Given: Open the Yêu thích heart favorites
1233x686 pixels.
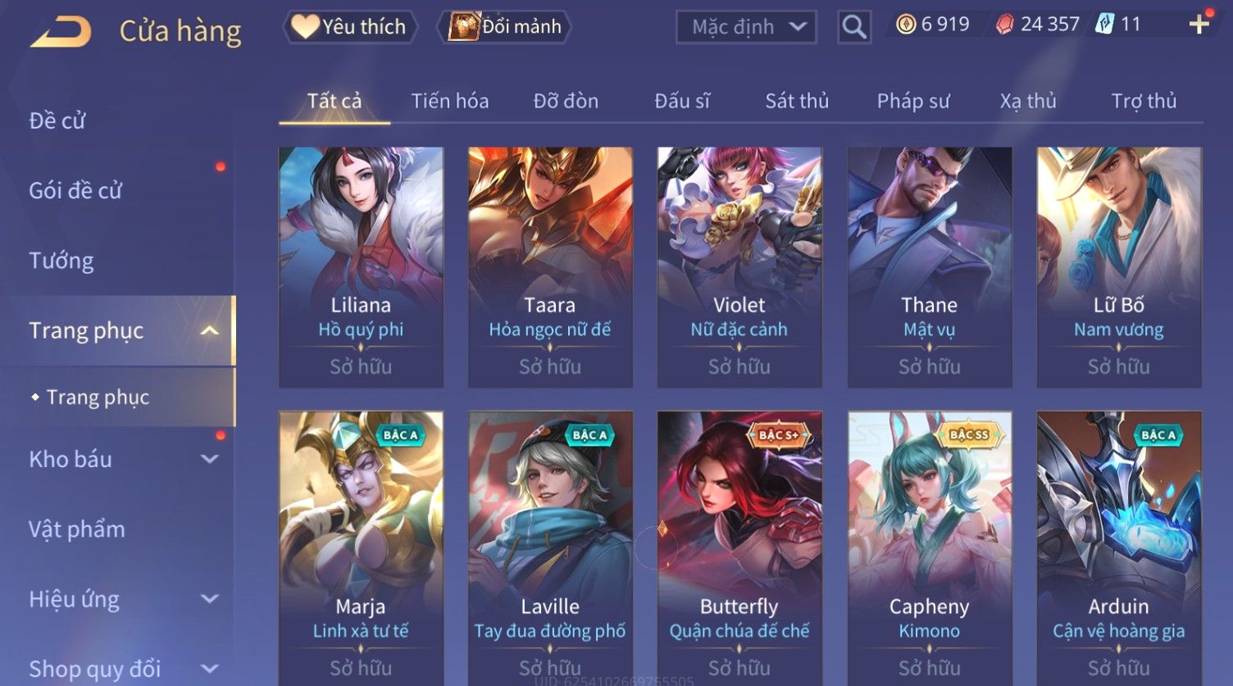Looking at the screenshot, I should coord(350,27).
